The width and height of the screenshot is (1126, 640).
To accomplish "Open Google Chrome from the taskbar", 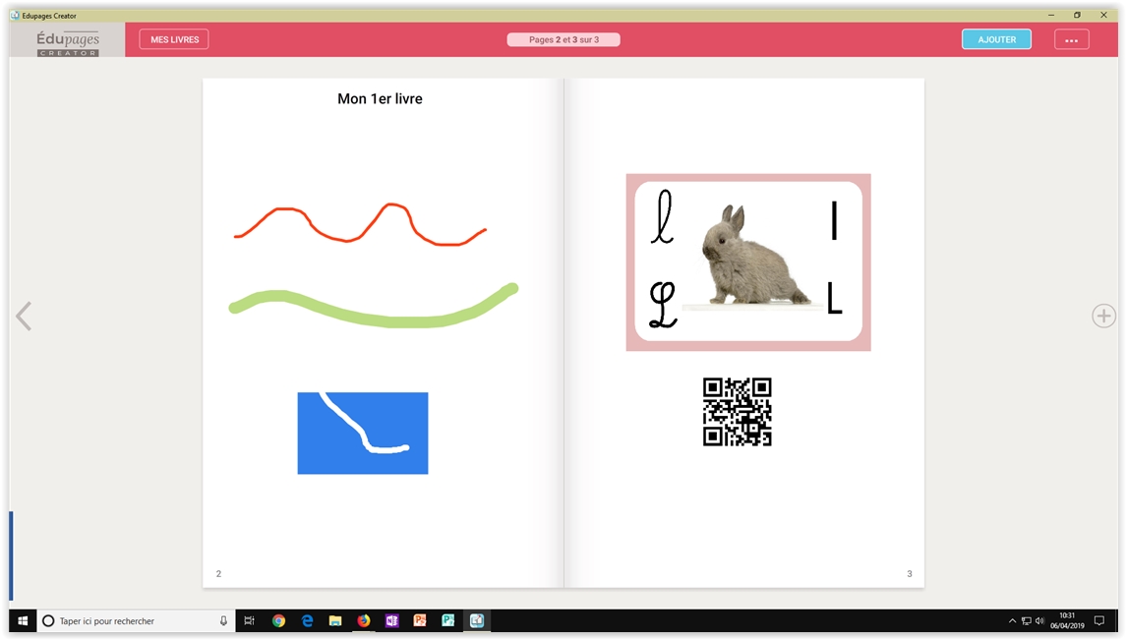I will tap(279, 620).
